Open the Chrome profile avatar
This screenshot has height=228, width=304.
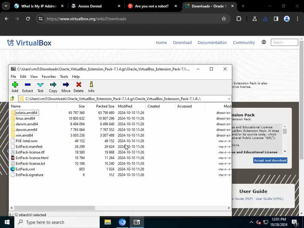[x=286, y=19]
